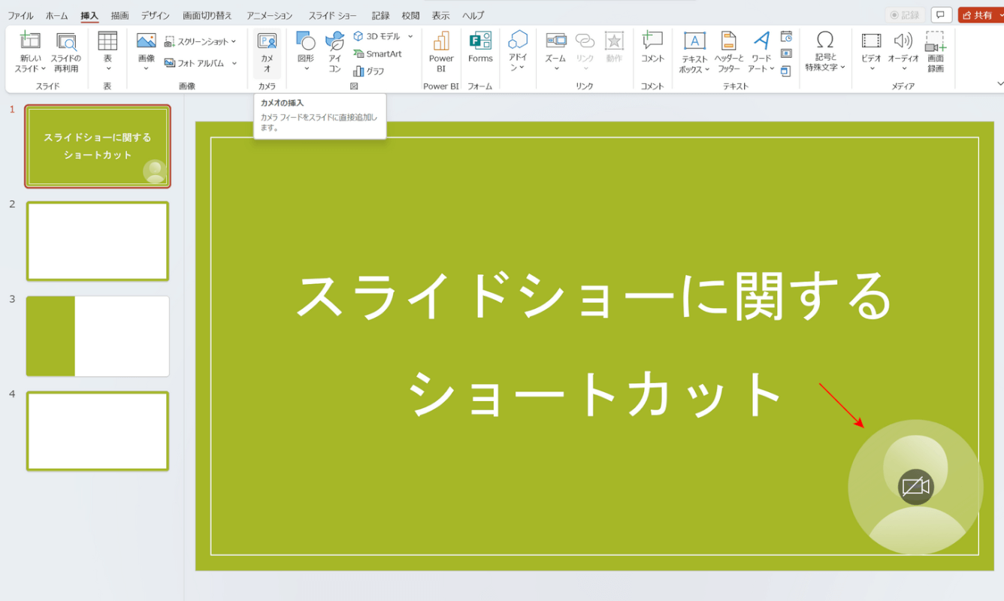Click the slide title スライドショーに関する text
Image resolution: width=1004 pixels, height=601 pixels.
594,296
